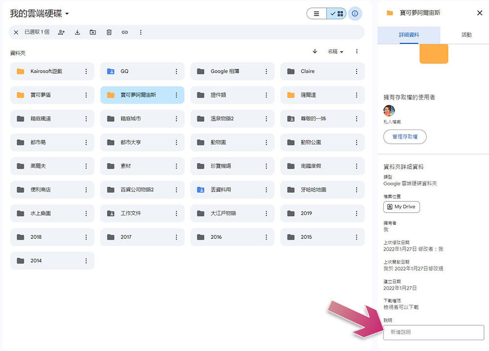Image resolution: width=489 pixels, height=351 pixels.
Task: Select the 南國度假 folder
Action: (322, 166)
